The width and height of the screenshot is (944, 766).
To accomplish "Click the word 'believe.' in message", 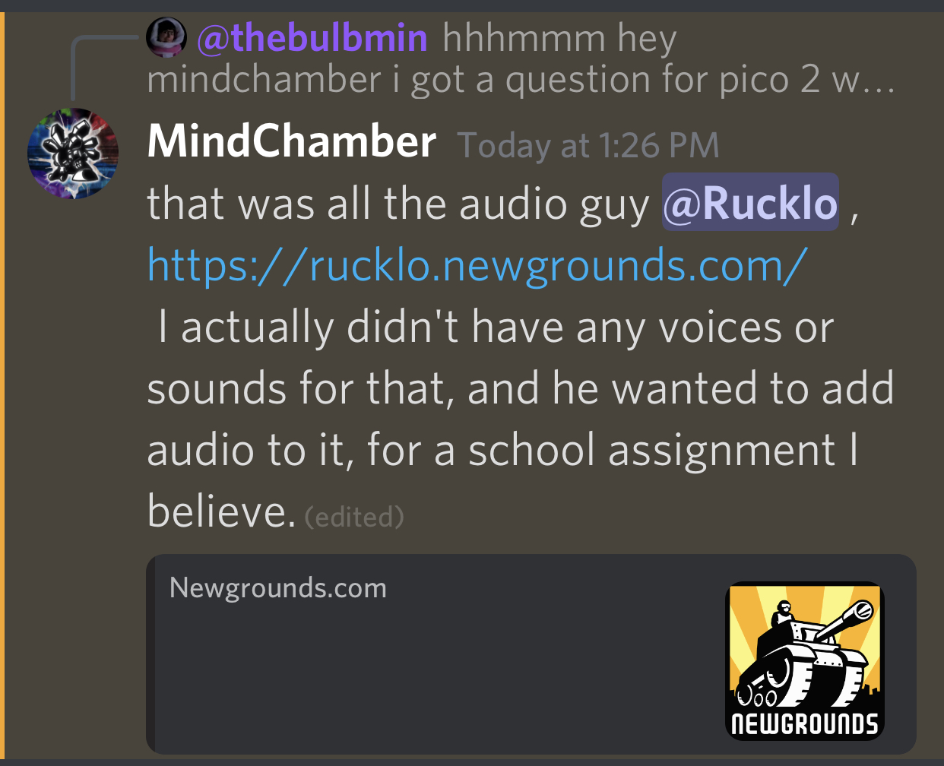I will pyautogui.click(x=221, y=510).
